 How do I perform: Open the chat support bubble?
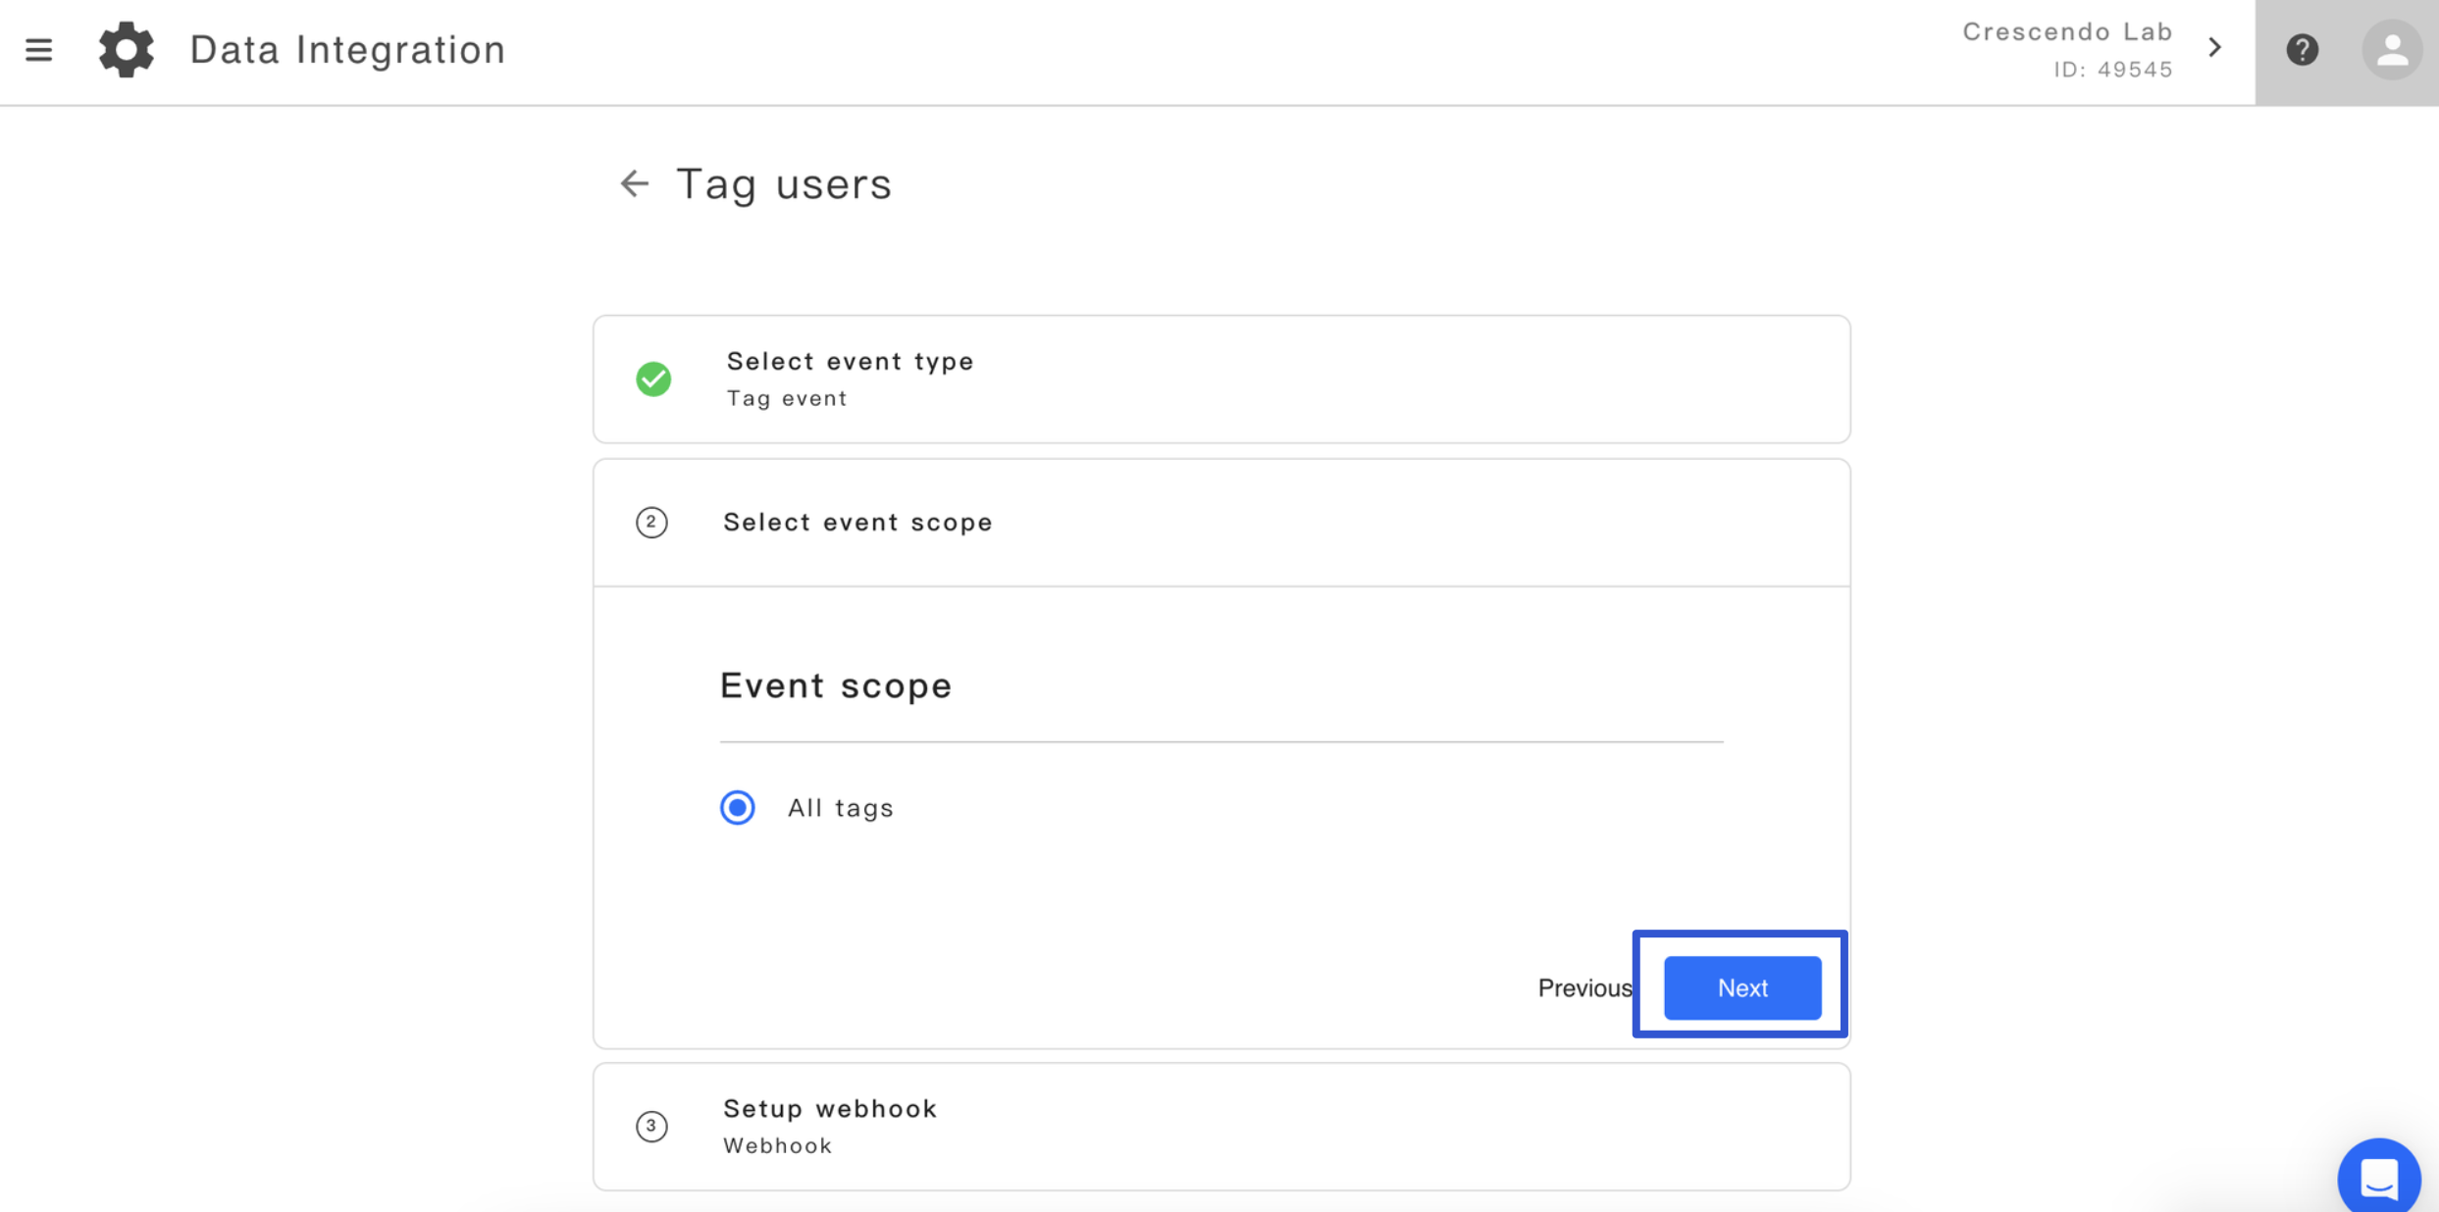(2378, 1176)
